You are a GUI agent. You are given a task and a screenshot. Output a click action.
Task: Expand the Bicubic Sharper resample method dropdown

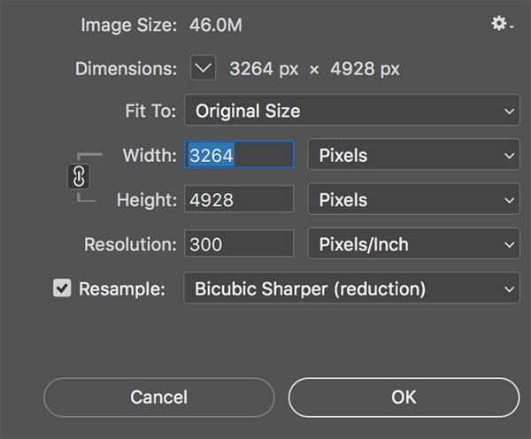pyautogui.click(x=351, y=289)
